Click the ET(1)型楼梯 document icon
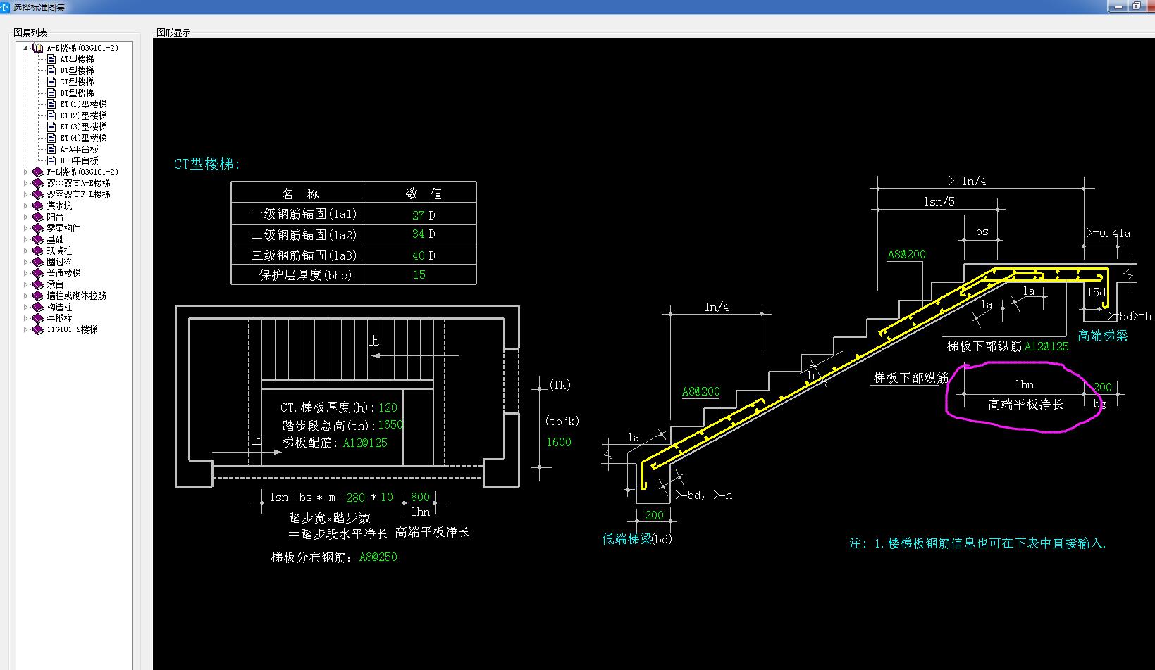The image size is (1155, 670). [x=51, y=104]
